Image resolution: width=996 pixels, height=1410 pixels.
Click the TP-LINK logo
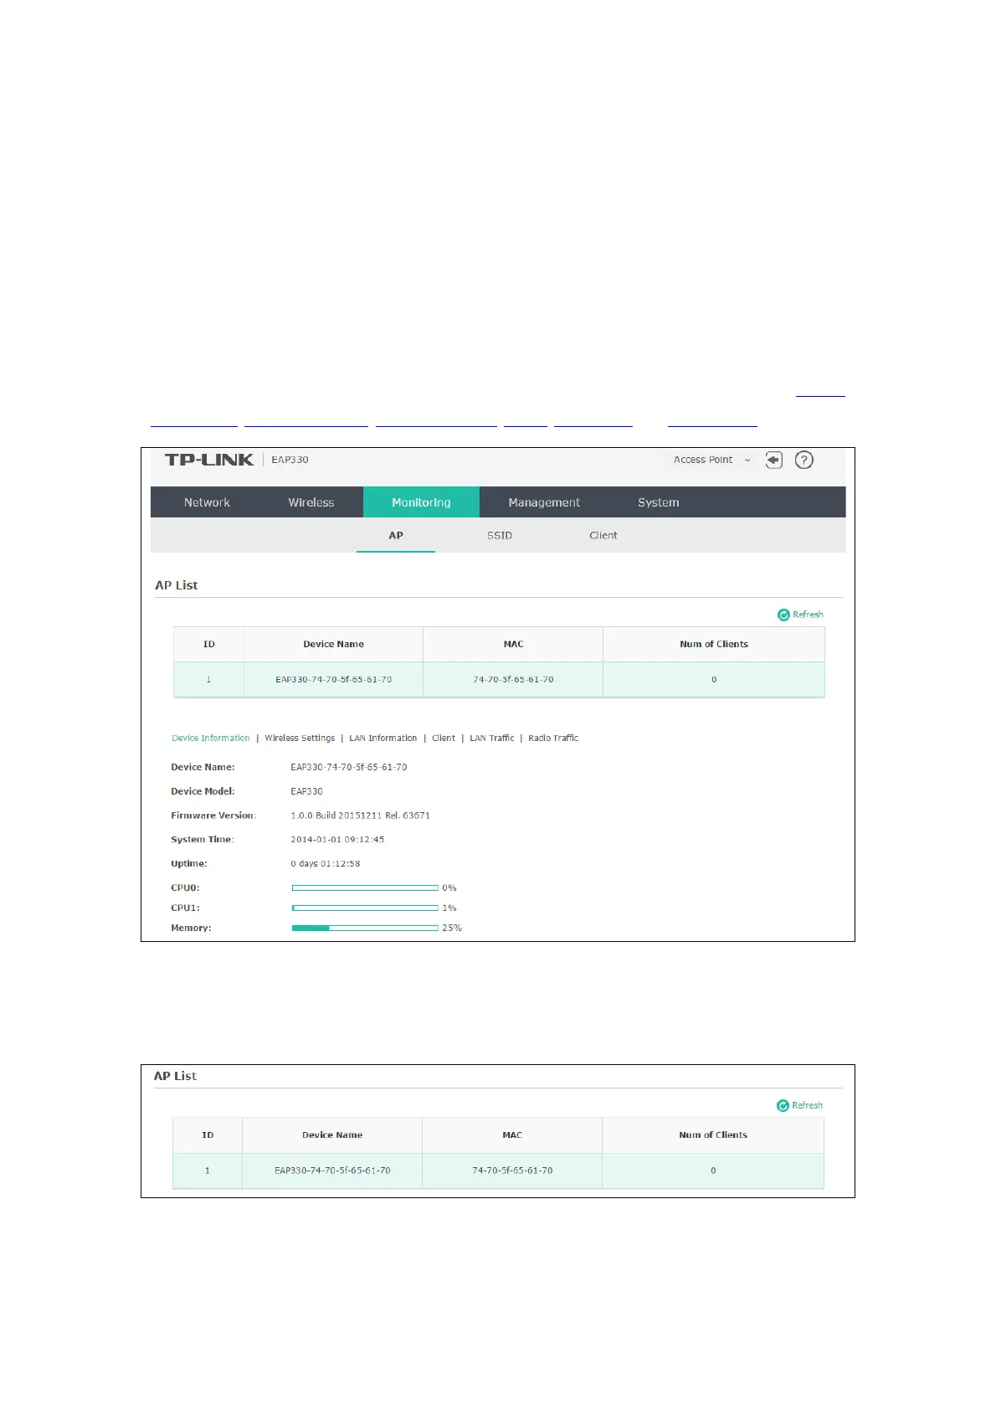tap(209, 460)
